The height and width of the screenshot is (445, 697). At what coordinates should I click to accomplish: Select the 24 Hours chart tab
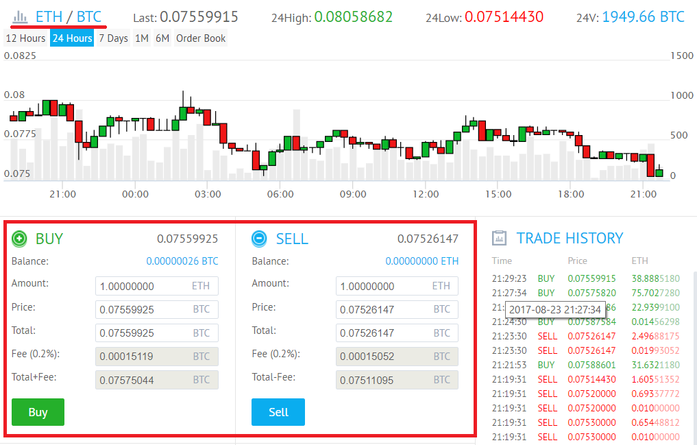pos(72,38)
